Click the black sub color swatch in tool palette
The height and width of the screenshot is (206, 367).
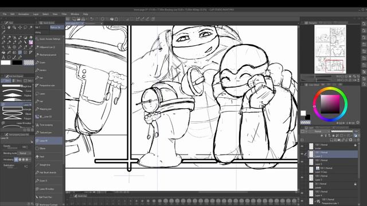[17, 62]
